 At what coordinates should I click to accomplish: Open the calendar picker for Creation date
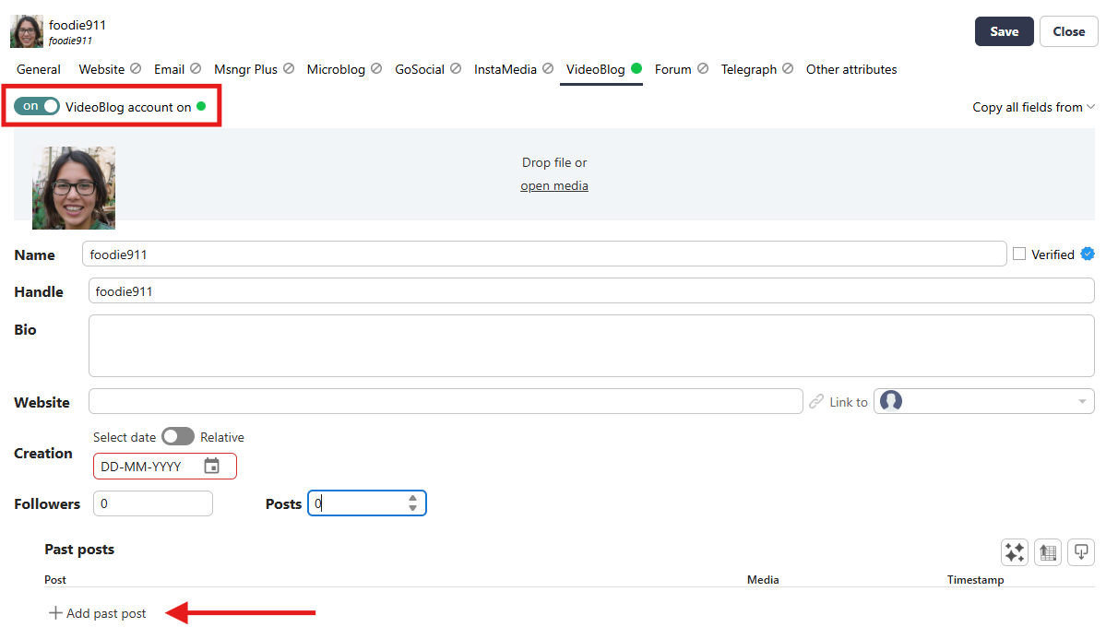point(211,467)
